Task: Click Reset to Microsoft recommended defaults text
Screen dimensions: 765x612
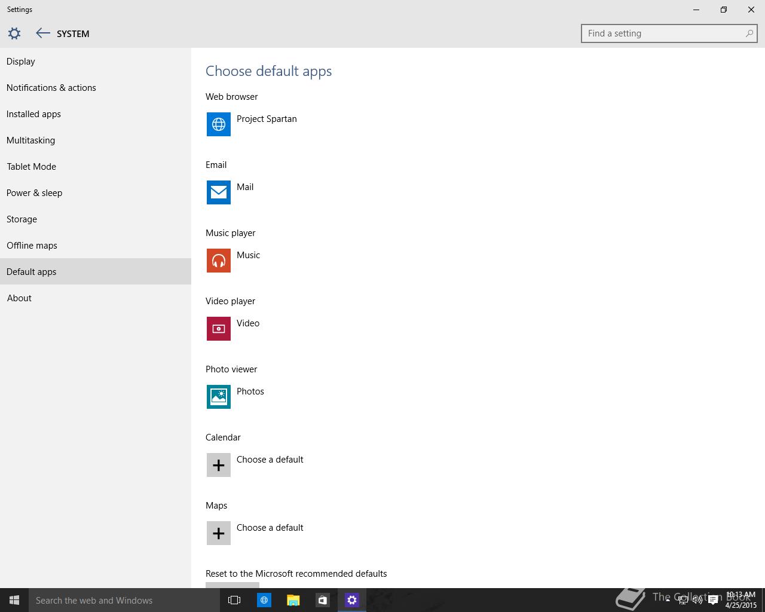Action: pyautogui.click(x=296, y=574)
